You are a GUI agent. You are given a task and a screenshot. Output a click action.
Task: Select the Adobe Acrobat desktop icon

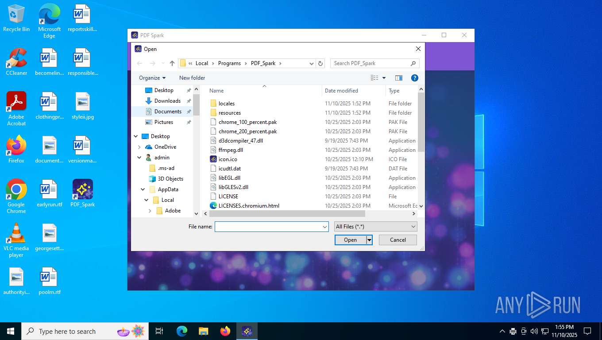coord(16,109)
